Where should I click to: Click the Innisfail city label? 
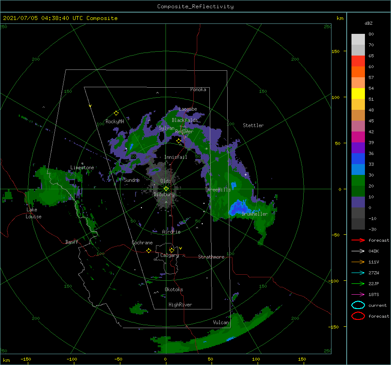[x=176, y=157]
